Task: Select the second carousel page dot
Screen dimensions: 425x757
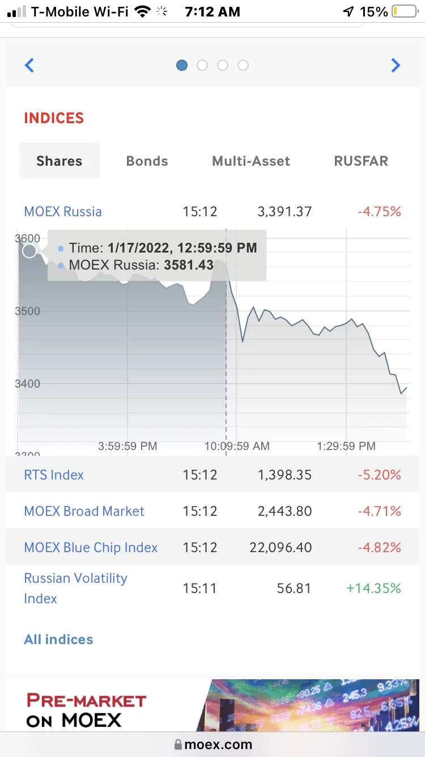Action: [202, 65]
